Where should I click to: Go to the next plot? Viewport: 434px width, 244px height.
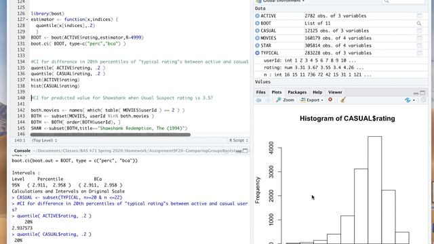267,100
